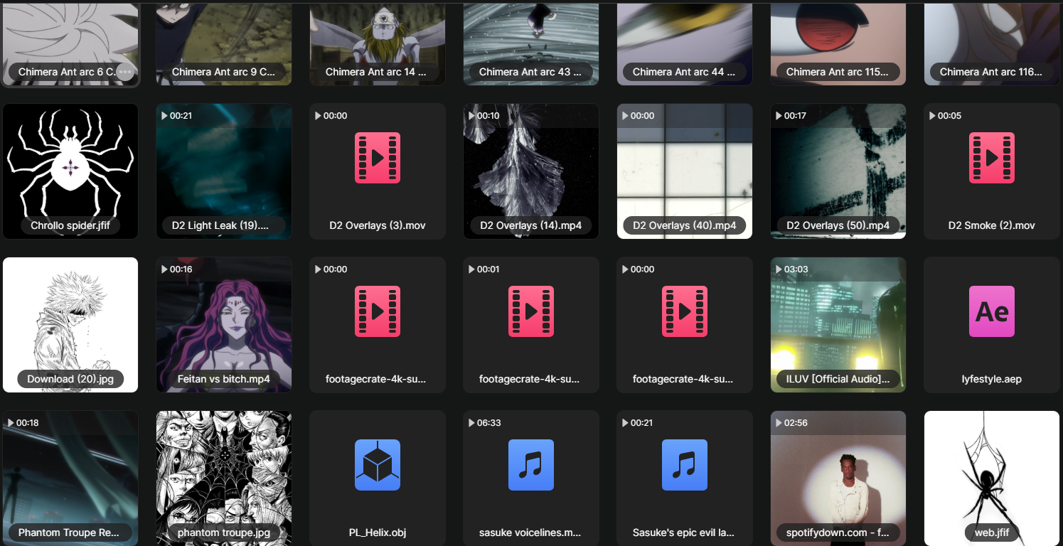
Task: Click the 3D cube icon for PL_Helix.obj
Action: coord(378,465)
